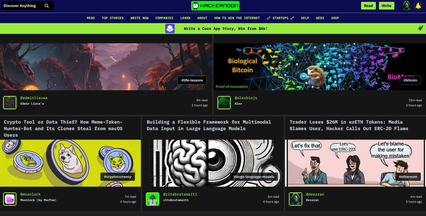Open Building a Flexible Framework headline
The image size is (426, 216).
[x=209, y=125]
